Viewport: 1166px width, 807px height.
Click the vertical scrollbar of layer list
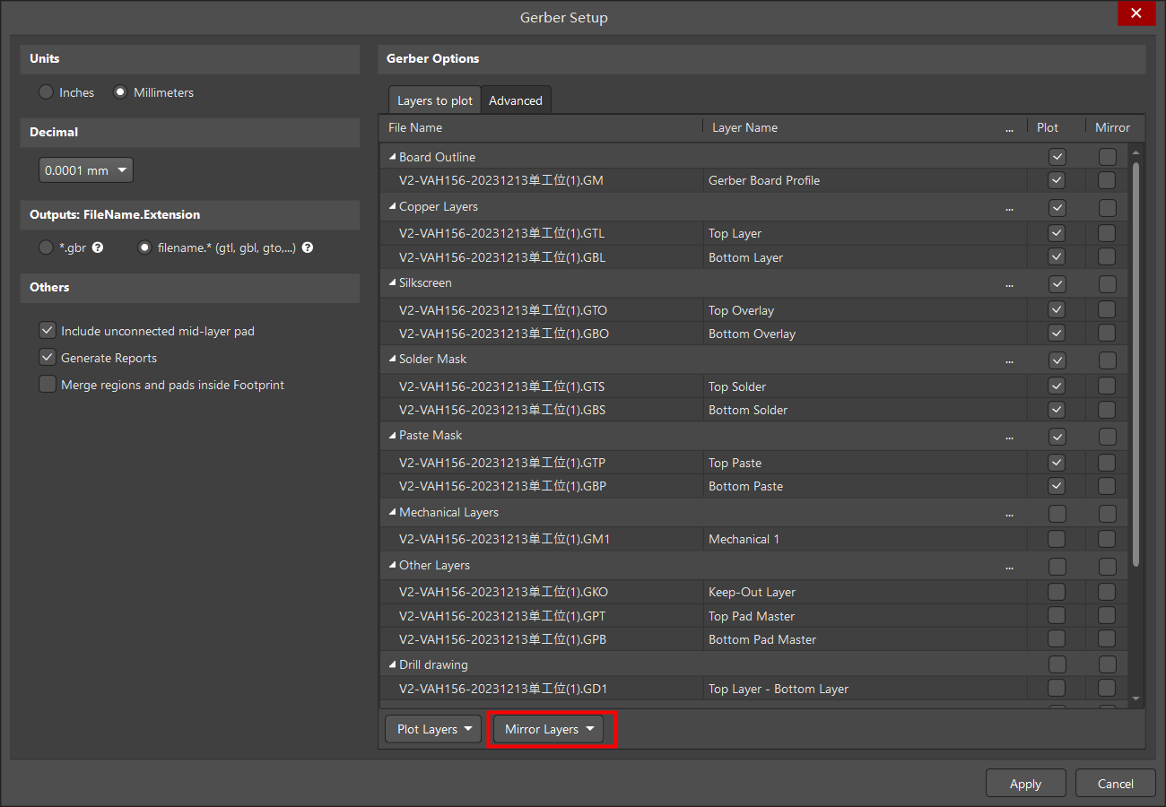pyautogui.click(x=1136, y=359)
